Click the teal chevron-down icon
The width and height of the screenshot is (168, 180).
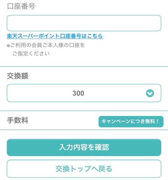150,93
